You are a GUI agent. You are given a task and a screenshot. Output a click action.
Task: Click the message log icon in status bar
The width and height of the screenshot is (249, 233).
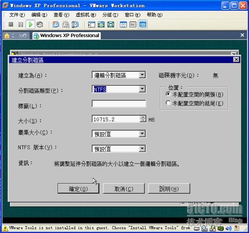click(x=237, y=228)
